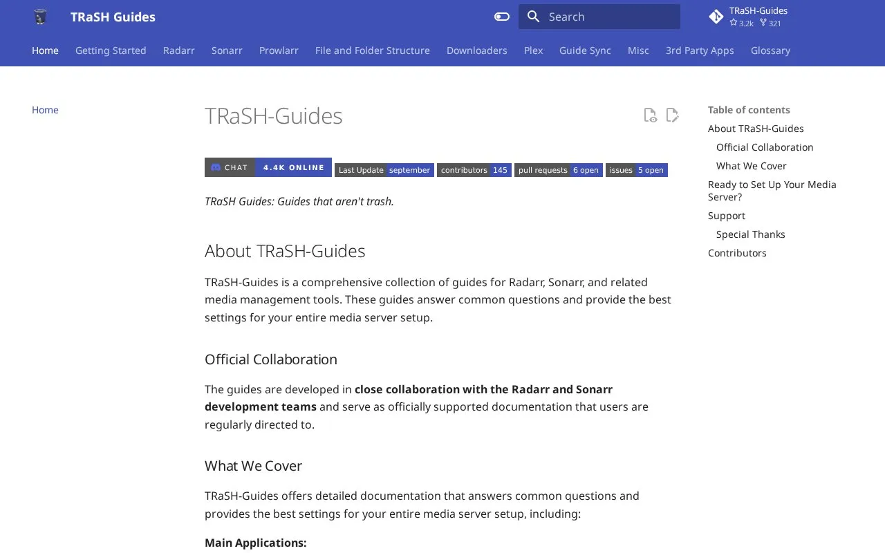The image size is (885, 553).
Task: Click the contributors 145 badge
Action: 474,170
